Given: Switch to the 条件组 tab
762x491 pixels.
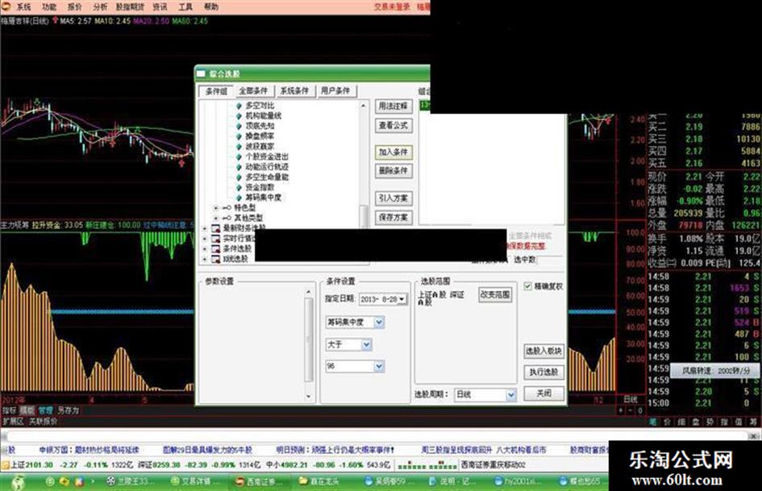Looking at the screenshot, I should coord(215,91).
